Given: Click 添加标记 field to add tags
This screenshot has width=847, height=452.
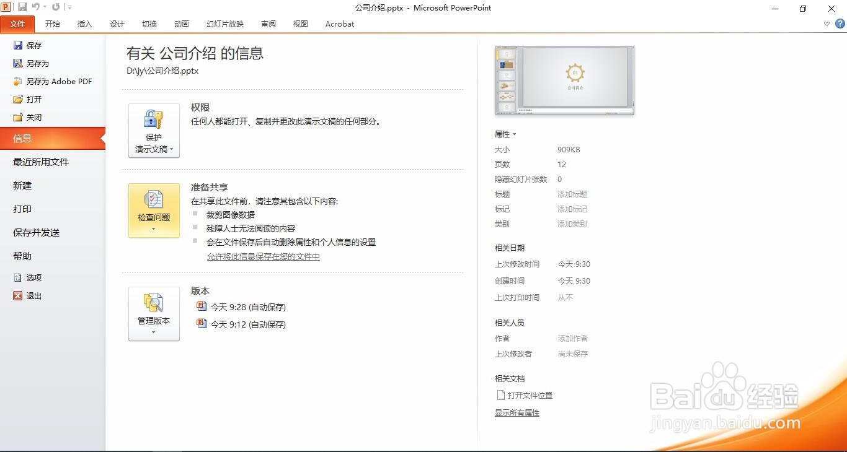Looking at the screenshot, I should tap(572, 209).
